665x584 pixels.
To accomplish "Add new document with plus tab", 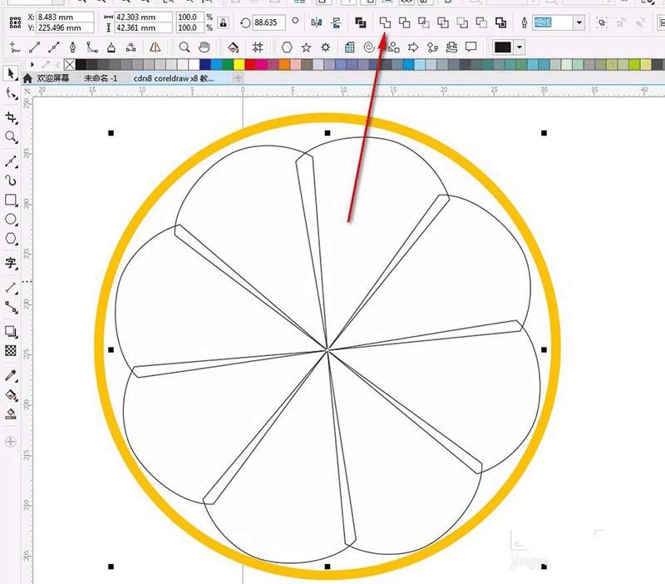I will 238,77.
